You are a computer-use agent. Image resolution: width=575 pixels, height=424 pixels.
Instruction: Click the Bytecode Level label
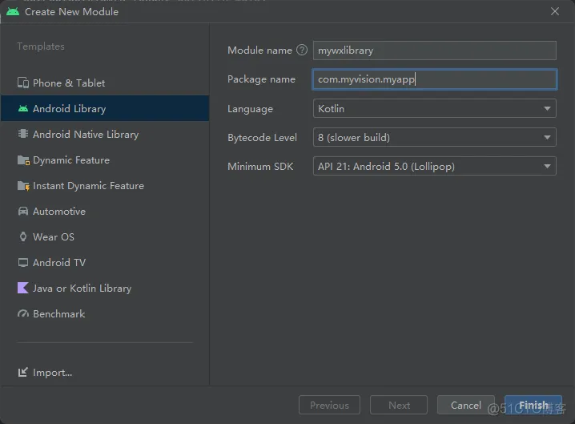[x=262, y=138]
